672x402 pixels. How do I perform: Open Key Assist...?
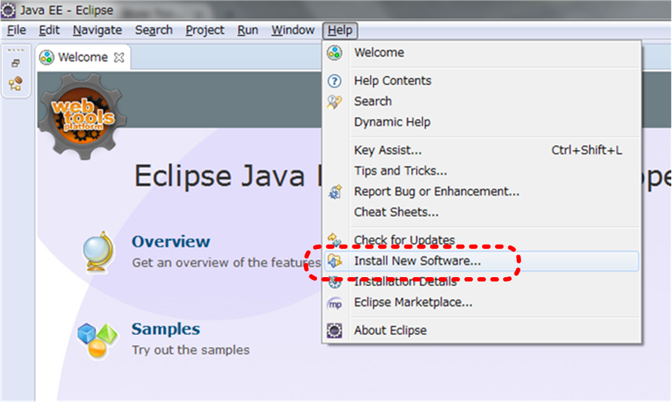[481, 150]
